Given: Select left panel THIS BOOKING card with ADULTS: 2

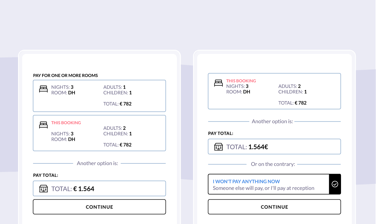Looking at the screenshot, I should click(99, 133).
